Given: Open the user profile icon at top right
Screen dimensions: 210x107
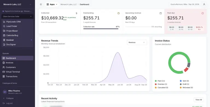Looking at the screenshot, I should tap(204, 4).
